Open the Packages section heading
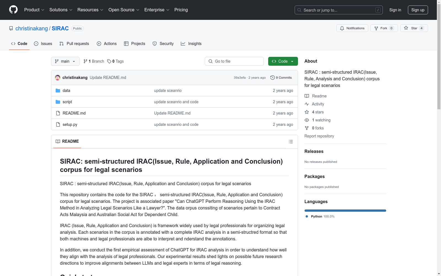The height and width of the screenshot is (276, 441). (x=314, y=176)
